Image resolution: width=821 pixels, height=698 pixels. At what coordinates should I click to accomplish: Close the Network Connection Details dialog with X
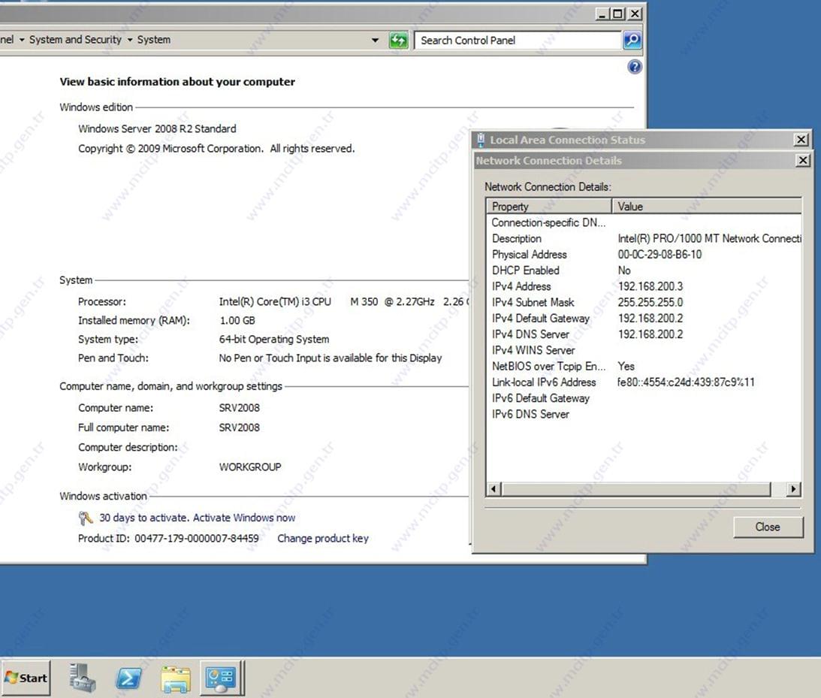point(803,160)
